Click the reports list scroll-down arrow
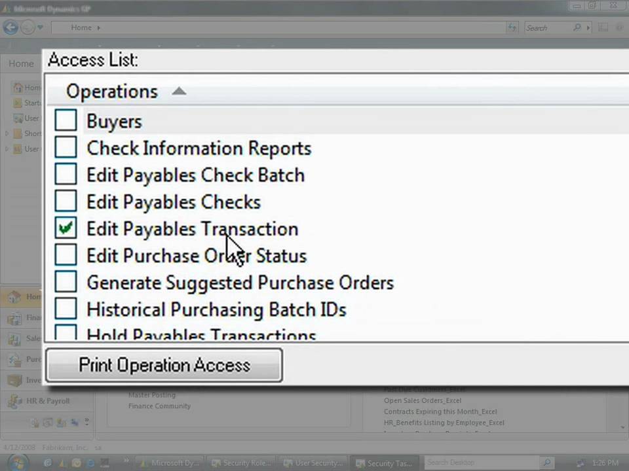 click(622, 427)
